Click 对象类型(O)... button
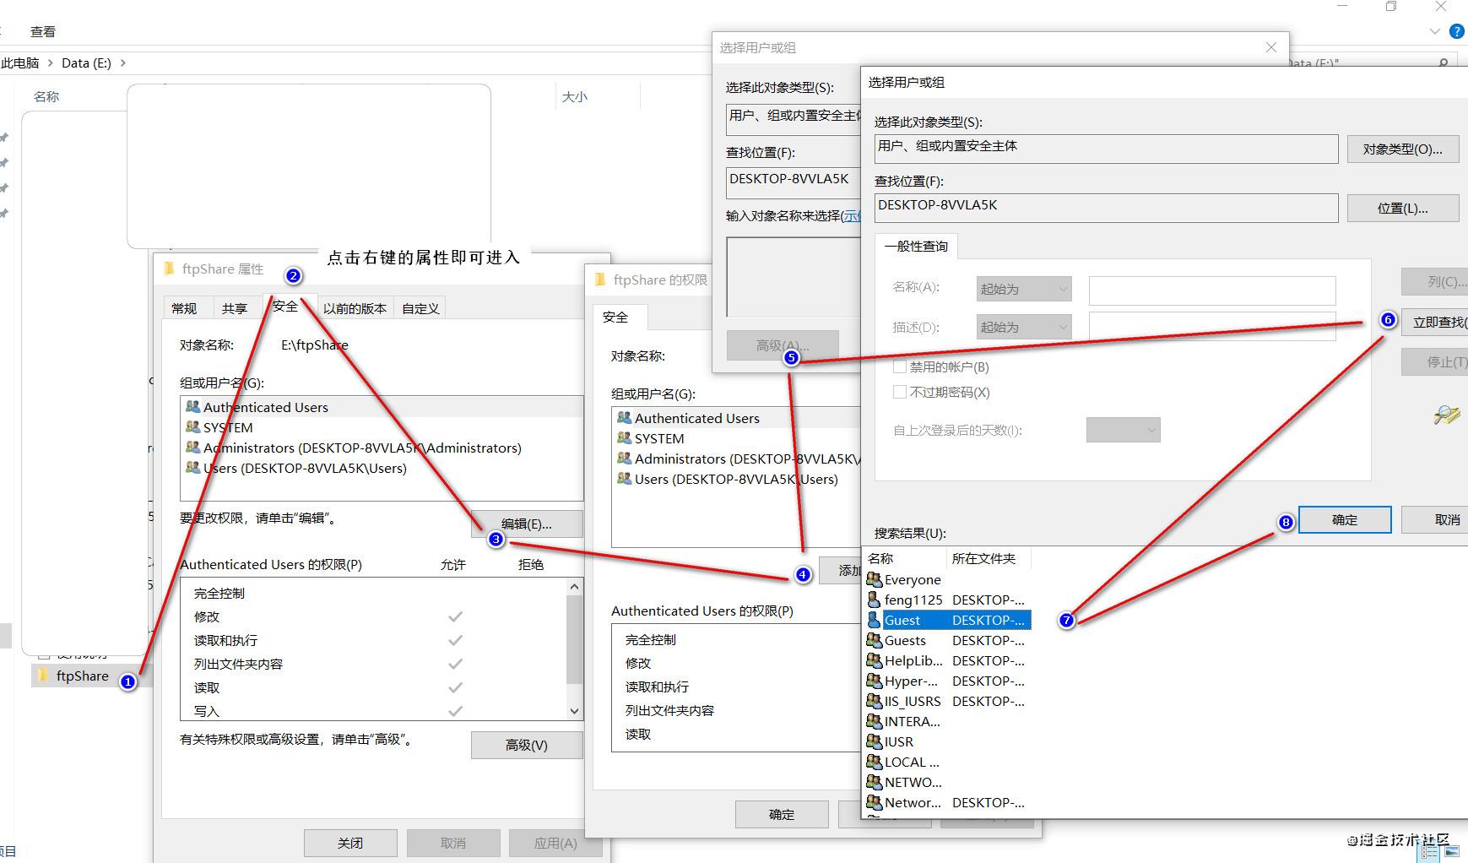Image resolution: width=1468 pixels, height=863 pixels. [x=1403, y=149]
